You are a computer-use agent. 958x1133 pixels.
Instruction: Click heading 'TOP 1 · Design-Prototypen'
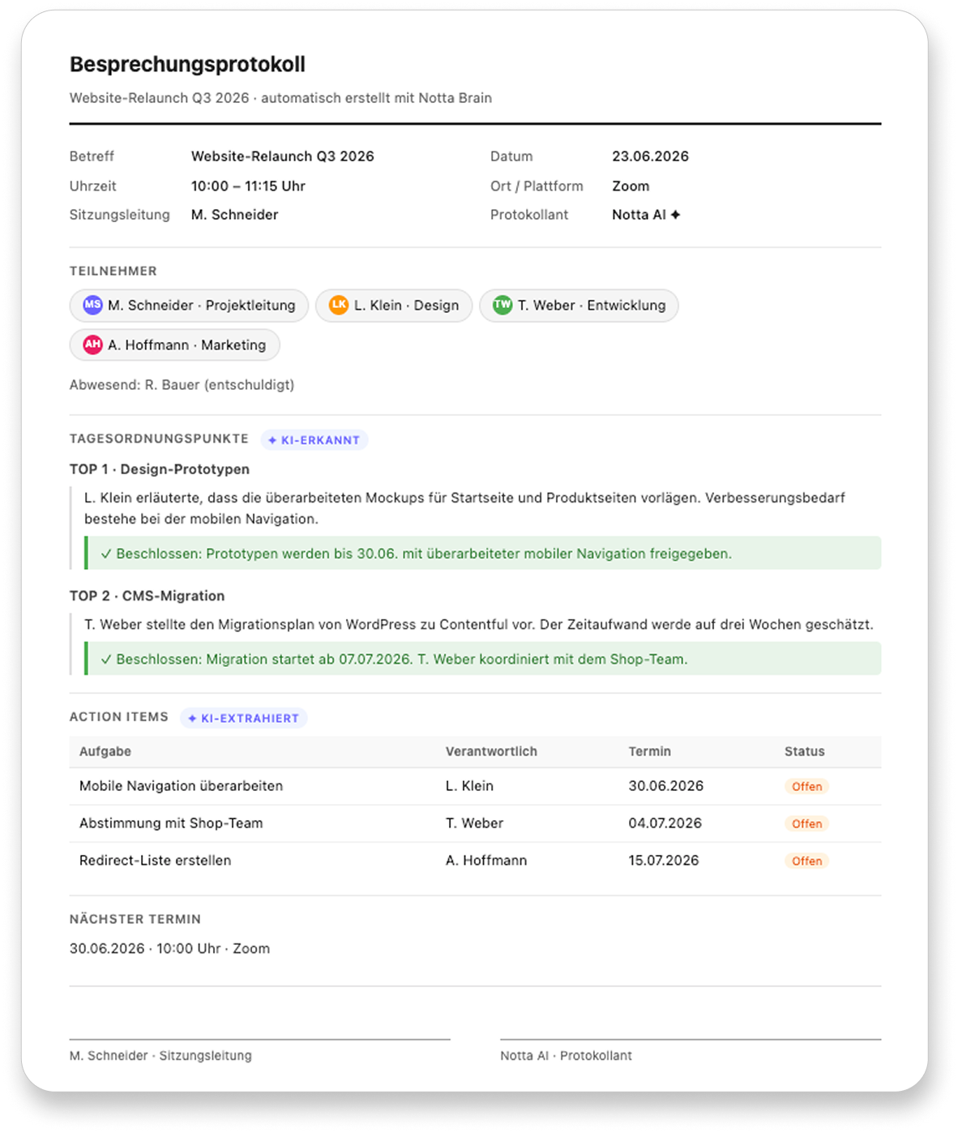[x=160, y=469]
